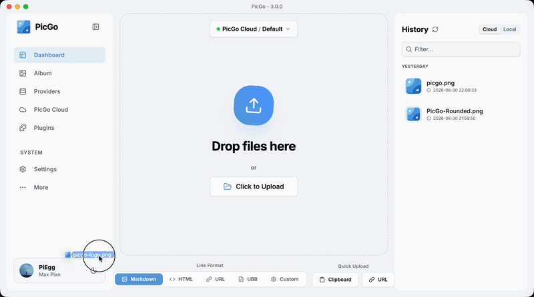This screenshot has width=534, height=297.
Task: Open Settings under SYSTEM
Action: point(59,169)
